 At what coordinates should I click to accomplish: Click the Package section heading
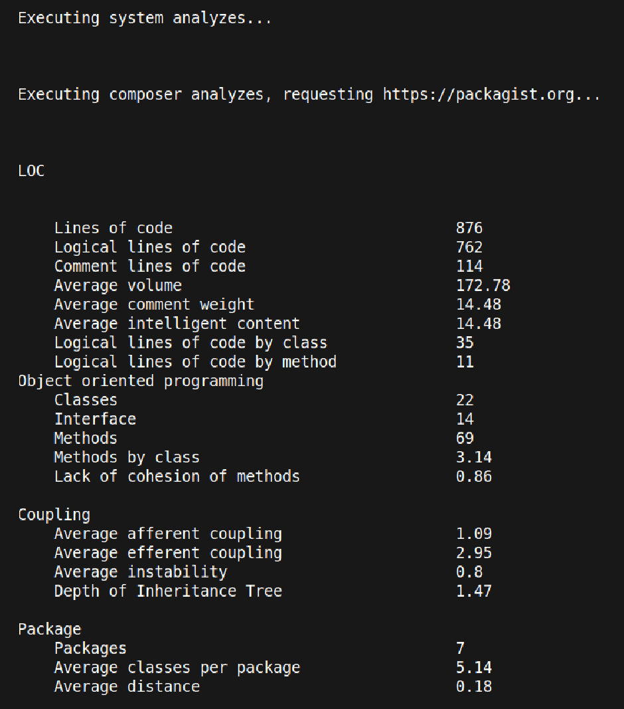click(x=50, y=629)
